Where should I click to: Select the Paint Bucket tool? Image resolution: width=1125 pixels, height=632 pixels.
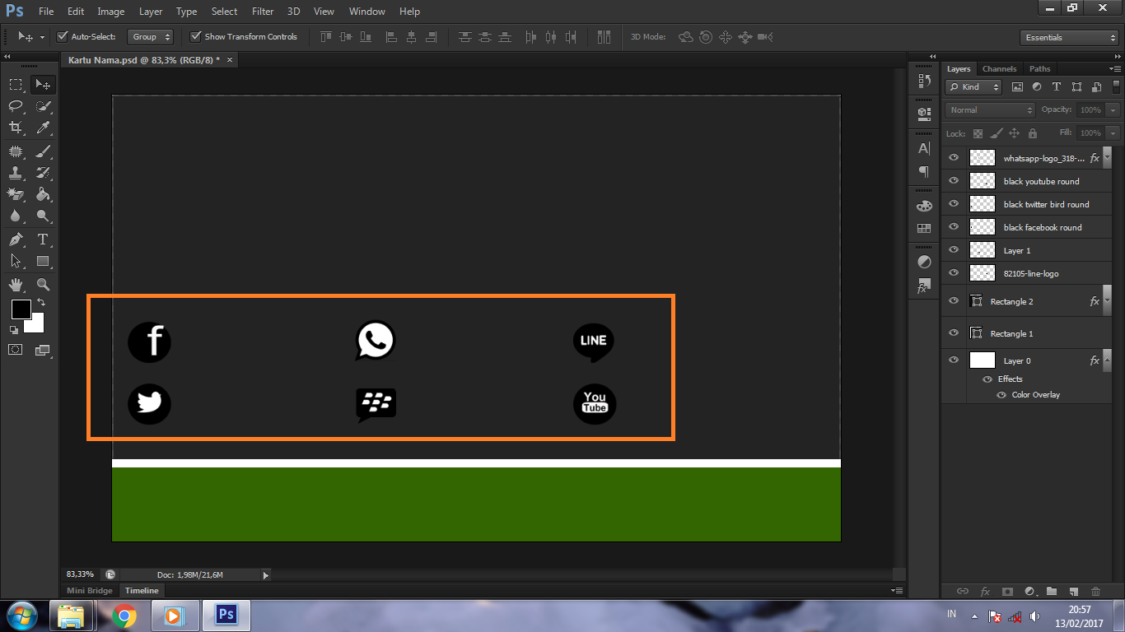(x=43, y=194)
